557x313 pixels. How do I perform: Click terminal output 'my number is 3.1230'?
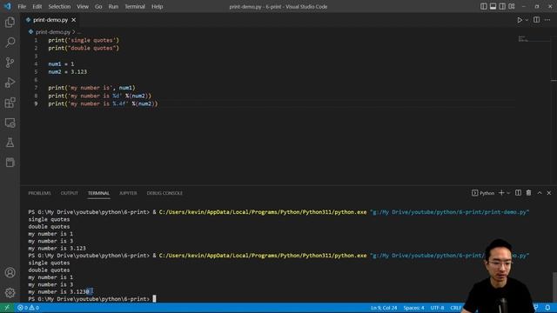59,292
